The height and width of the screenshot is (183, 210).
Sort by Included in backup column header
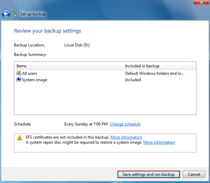point(155,66)
